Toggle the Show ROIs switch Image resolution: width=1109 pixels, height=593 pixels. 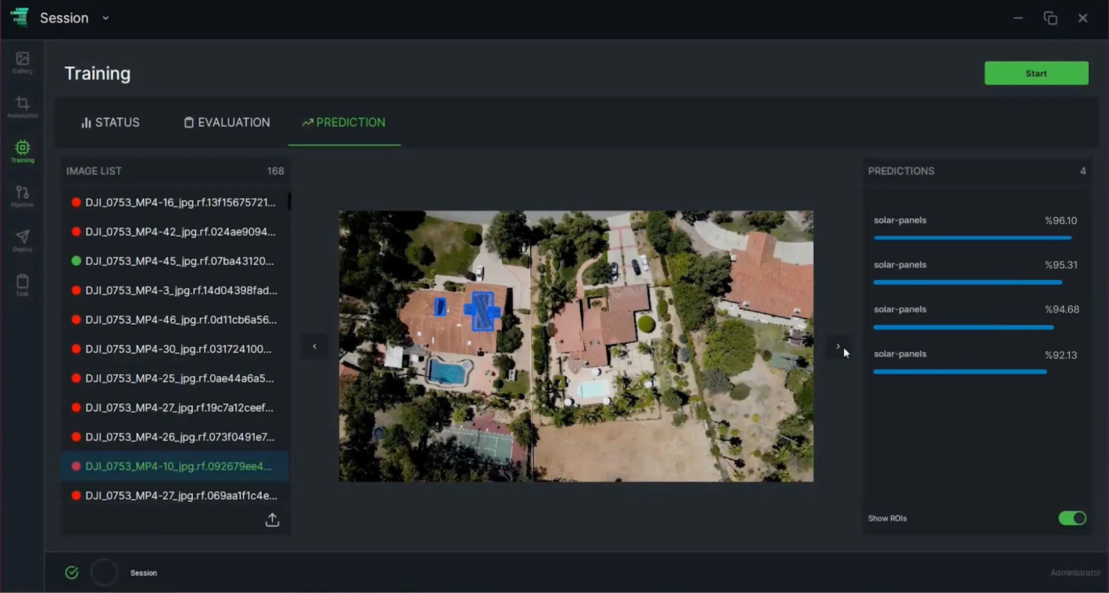coord(1072,519)
